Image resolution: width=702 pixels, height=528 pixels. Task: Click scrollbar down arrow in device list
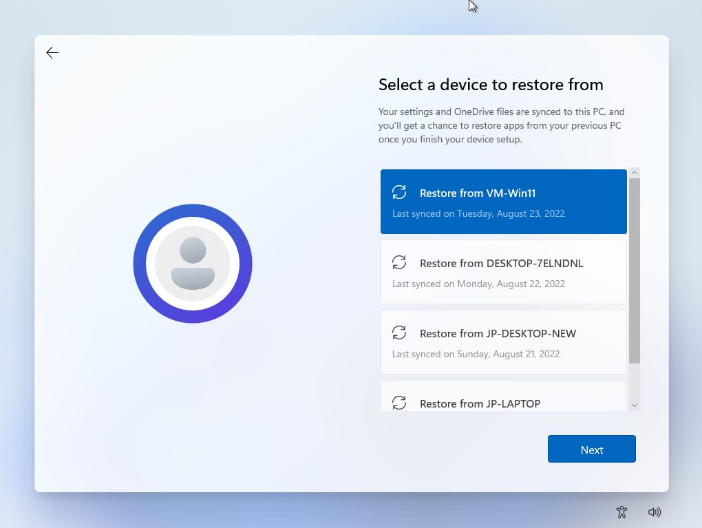pyautogui.click(x=634, y=405)
